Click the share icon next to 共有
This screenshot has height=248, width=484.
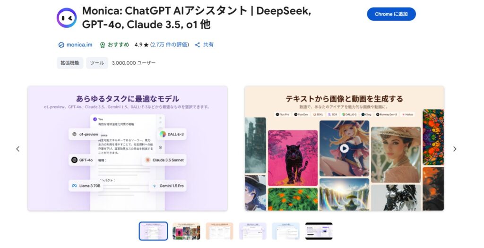pyautogui.click(x=198, y=45)
